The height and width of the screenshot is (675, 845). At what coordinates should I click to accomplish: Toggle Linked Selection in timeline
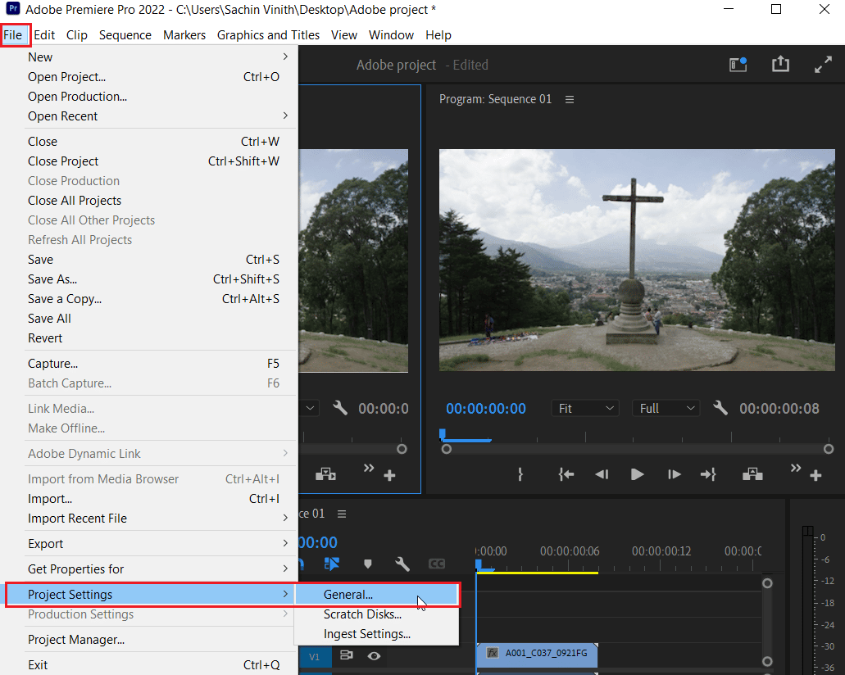point(331,564)
